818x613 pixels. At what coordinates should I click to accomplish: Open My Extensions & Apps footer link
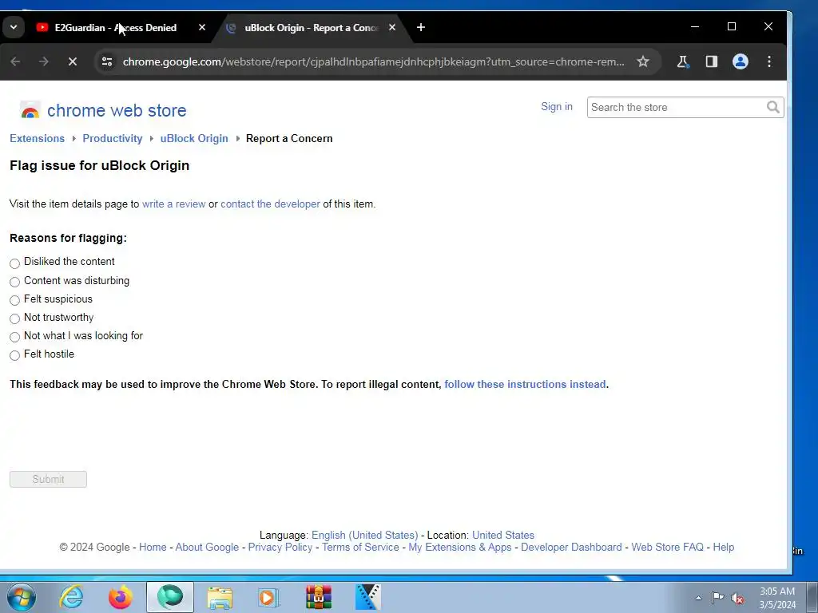[459, 548]
